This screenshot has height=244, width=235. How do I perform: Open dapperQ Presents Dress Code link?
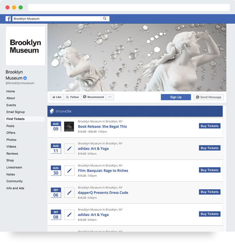pos(103,192)
